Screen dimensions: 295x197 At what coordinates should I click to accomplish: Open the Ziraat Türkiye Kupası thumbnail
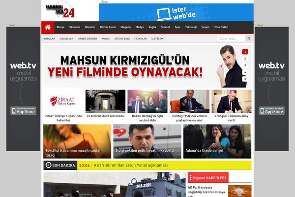63,101
